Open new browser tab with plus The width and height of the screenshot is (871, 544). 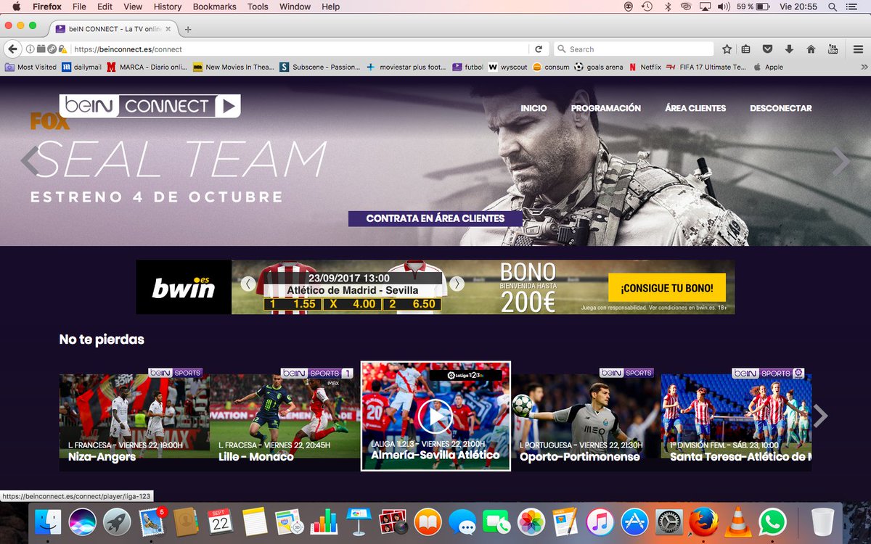point(188,29)
